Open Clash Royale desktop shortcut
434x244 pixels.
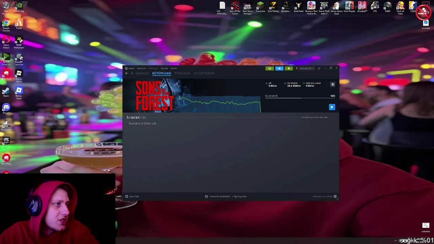pos(349,7)
